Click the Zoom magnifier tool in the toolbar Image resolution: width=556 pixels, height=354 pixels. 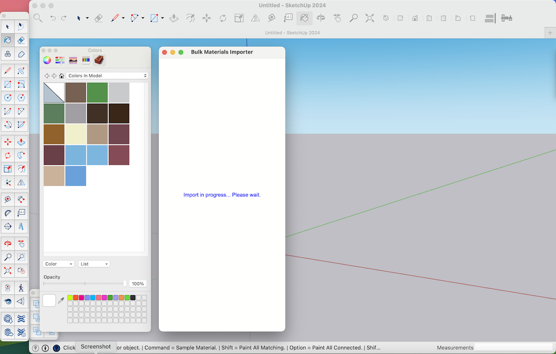click(x=354, y=18)
